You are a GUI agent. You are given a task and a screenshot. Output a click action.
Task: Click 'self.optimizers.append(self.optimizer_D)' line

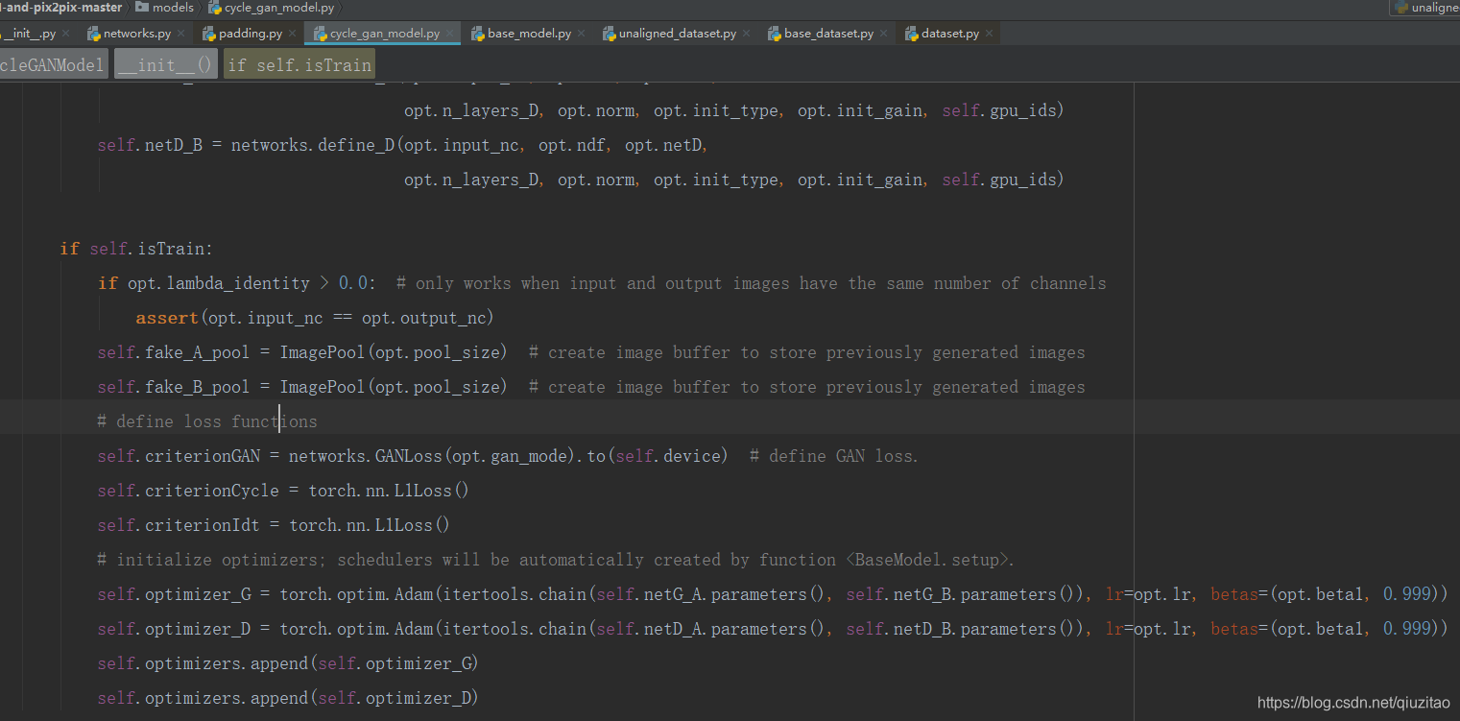288,698
